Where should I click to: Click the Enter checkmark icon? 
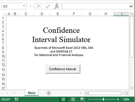pyautogui.click(x=48, y=6)
